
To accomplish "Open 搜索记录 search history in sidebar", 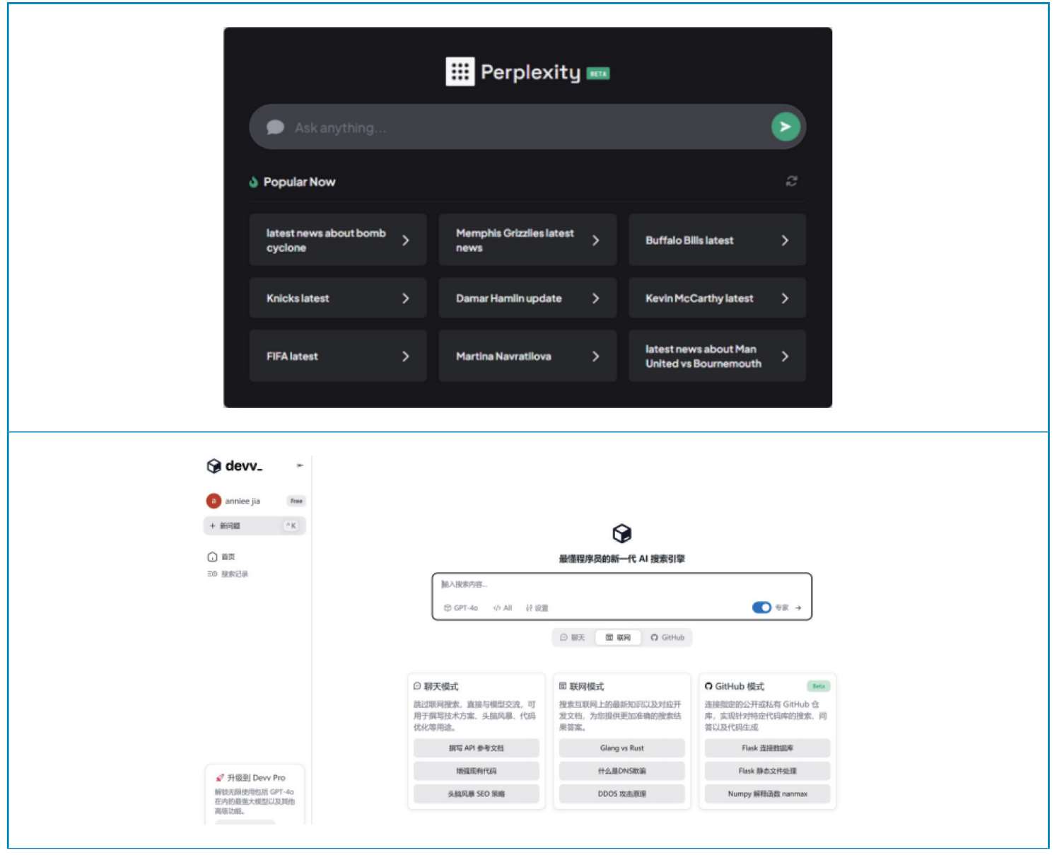I will pyautogui.click(x=228, y=574).
